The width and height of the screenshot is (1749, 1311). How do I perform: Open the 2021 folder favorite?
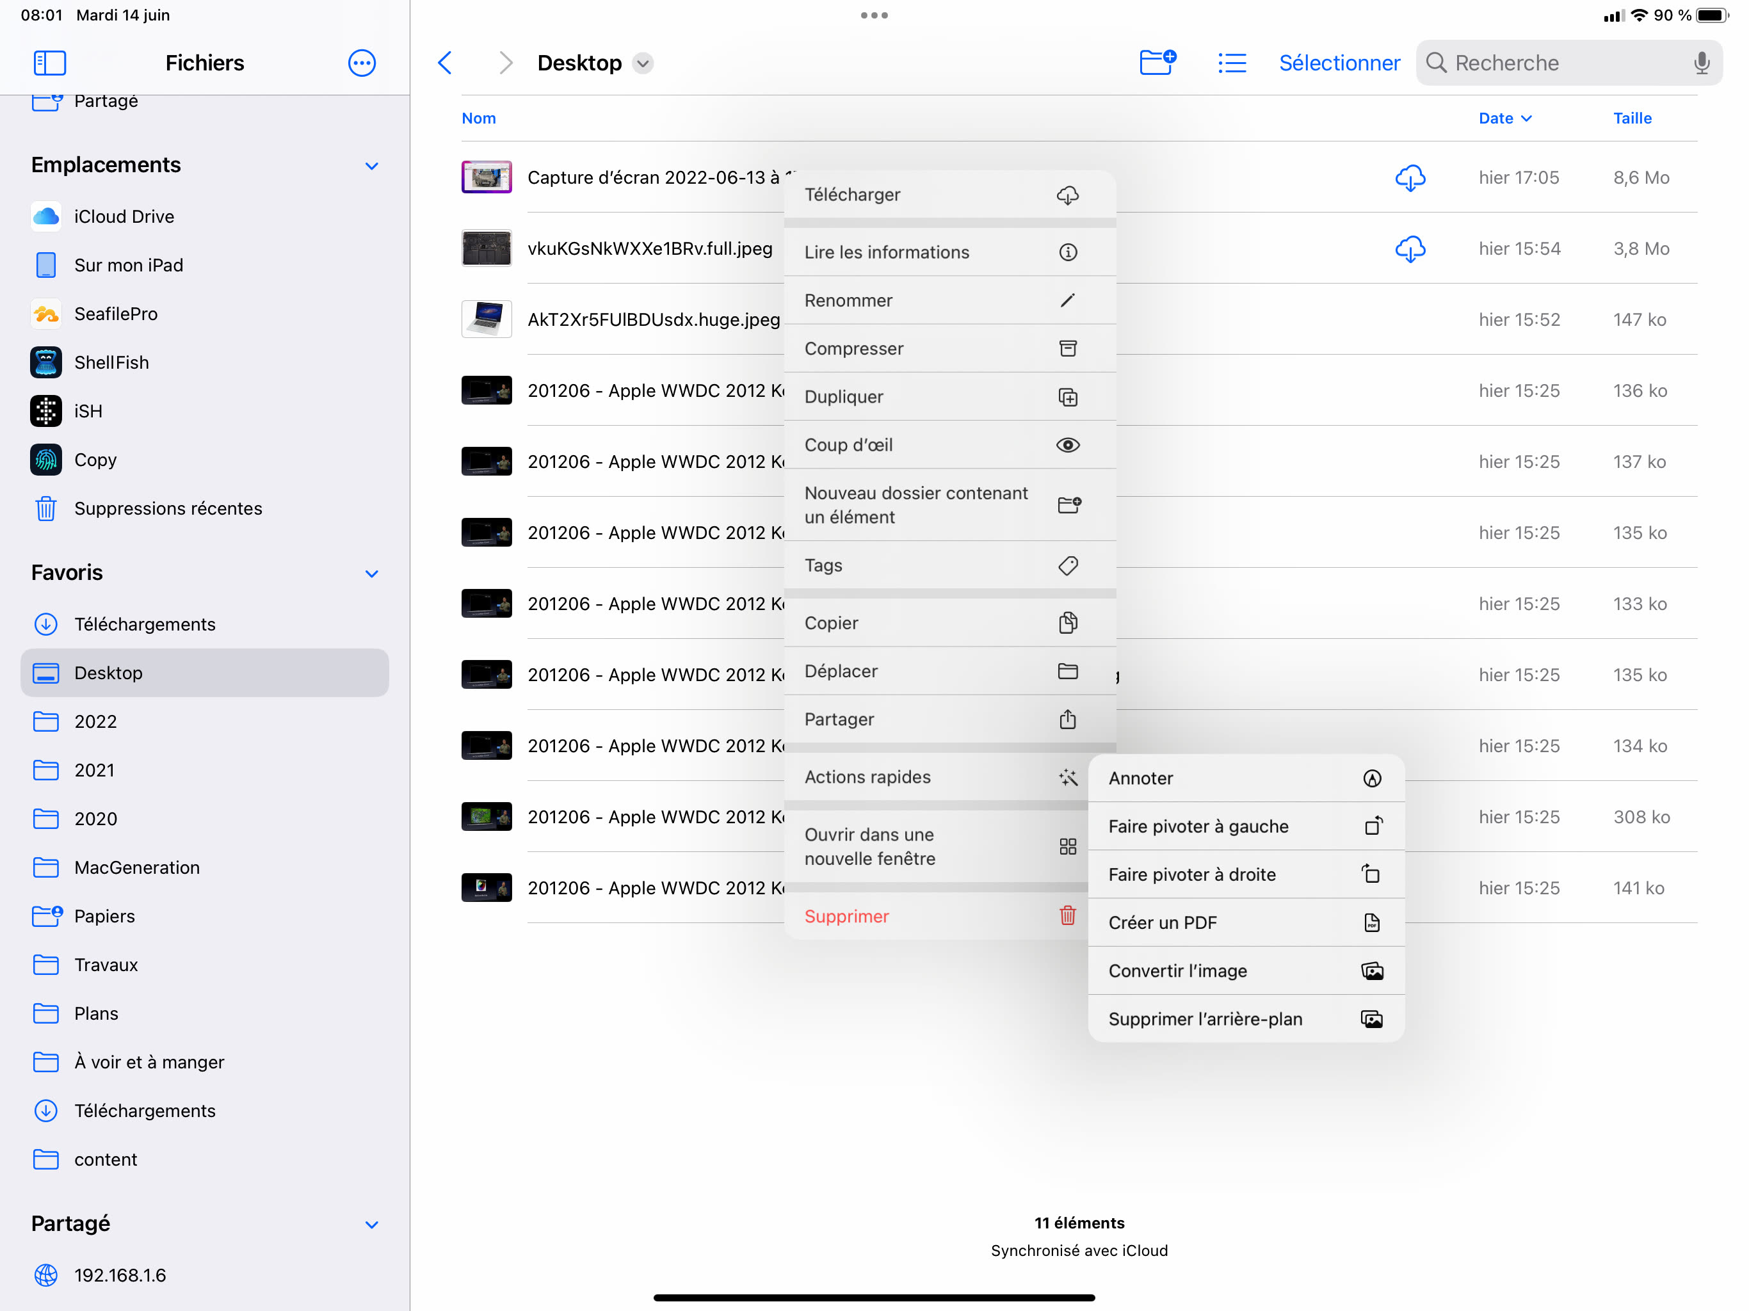click(205, 769)
